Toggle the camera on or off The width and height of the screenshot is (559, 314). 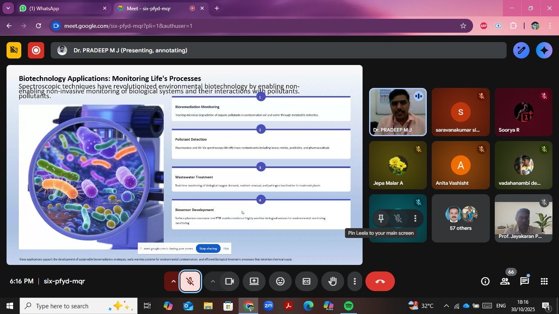tap(230, 281)
